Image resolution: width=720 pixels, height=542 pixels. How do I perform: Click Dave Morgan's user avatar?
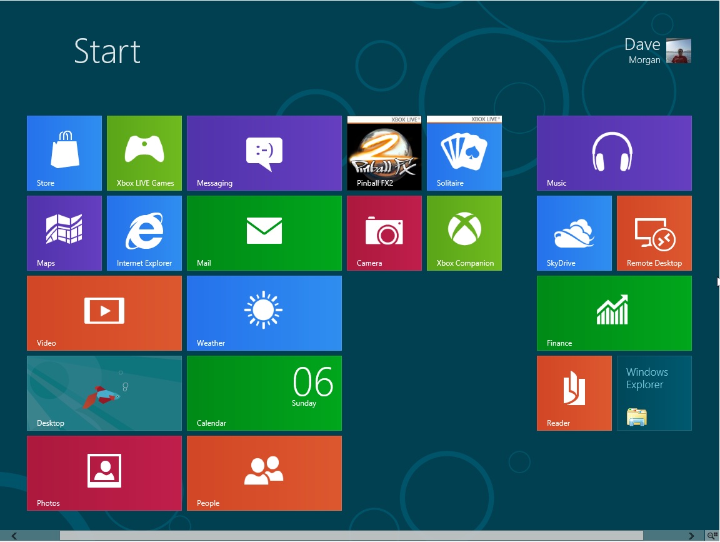(679, 51)
